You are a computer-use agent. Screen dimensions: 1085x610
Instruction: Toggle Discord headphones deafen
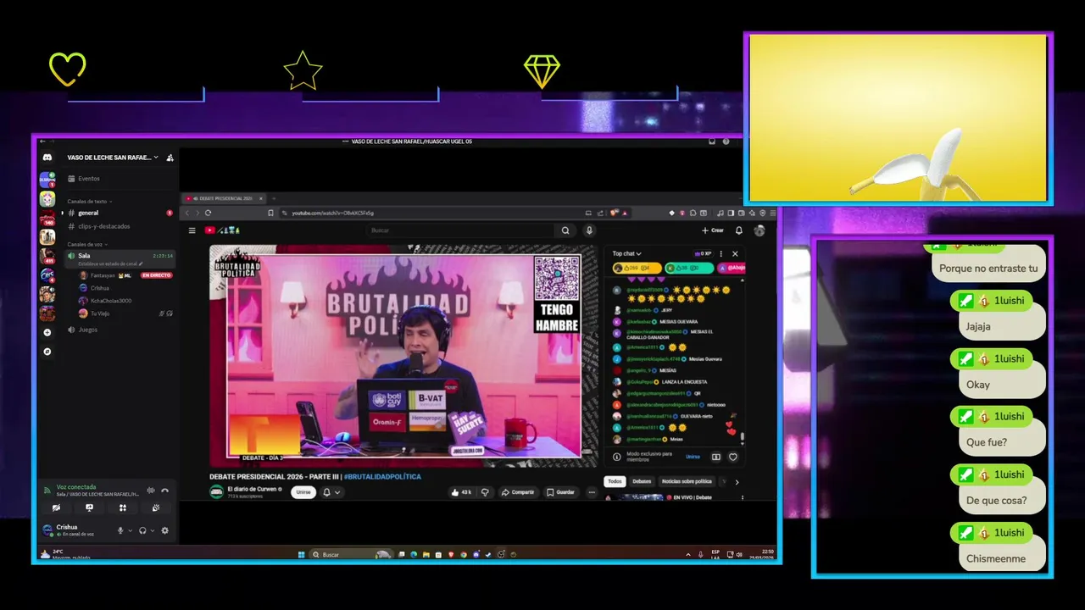click(x=142, y=531)
